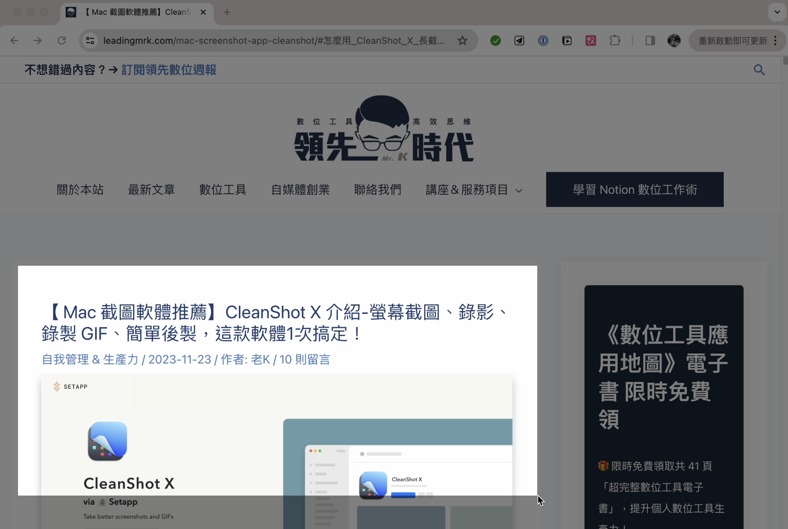Click the CleanShot X Setapp featured image
788x529 pixels.
277,451
